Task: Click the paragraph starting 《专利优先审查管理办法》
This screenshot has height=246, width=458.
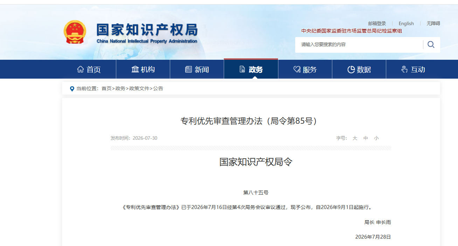Action: pos(247,207)
